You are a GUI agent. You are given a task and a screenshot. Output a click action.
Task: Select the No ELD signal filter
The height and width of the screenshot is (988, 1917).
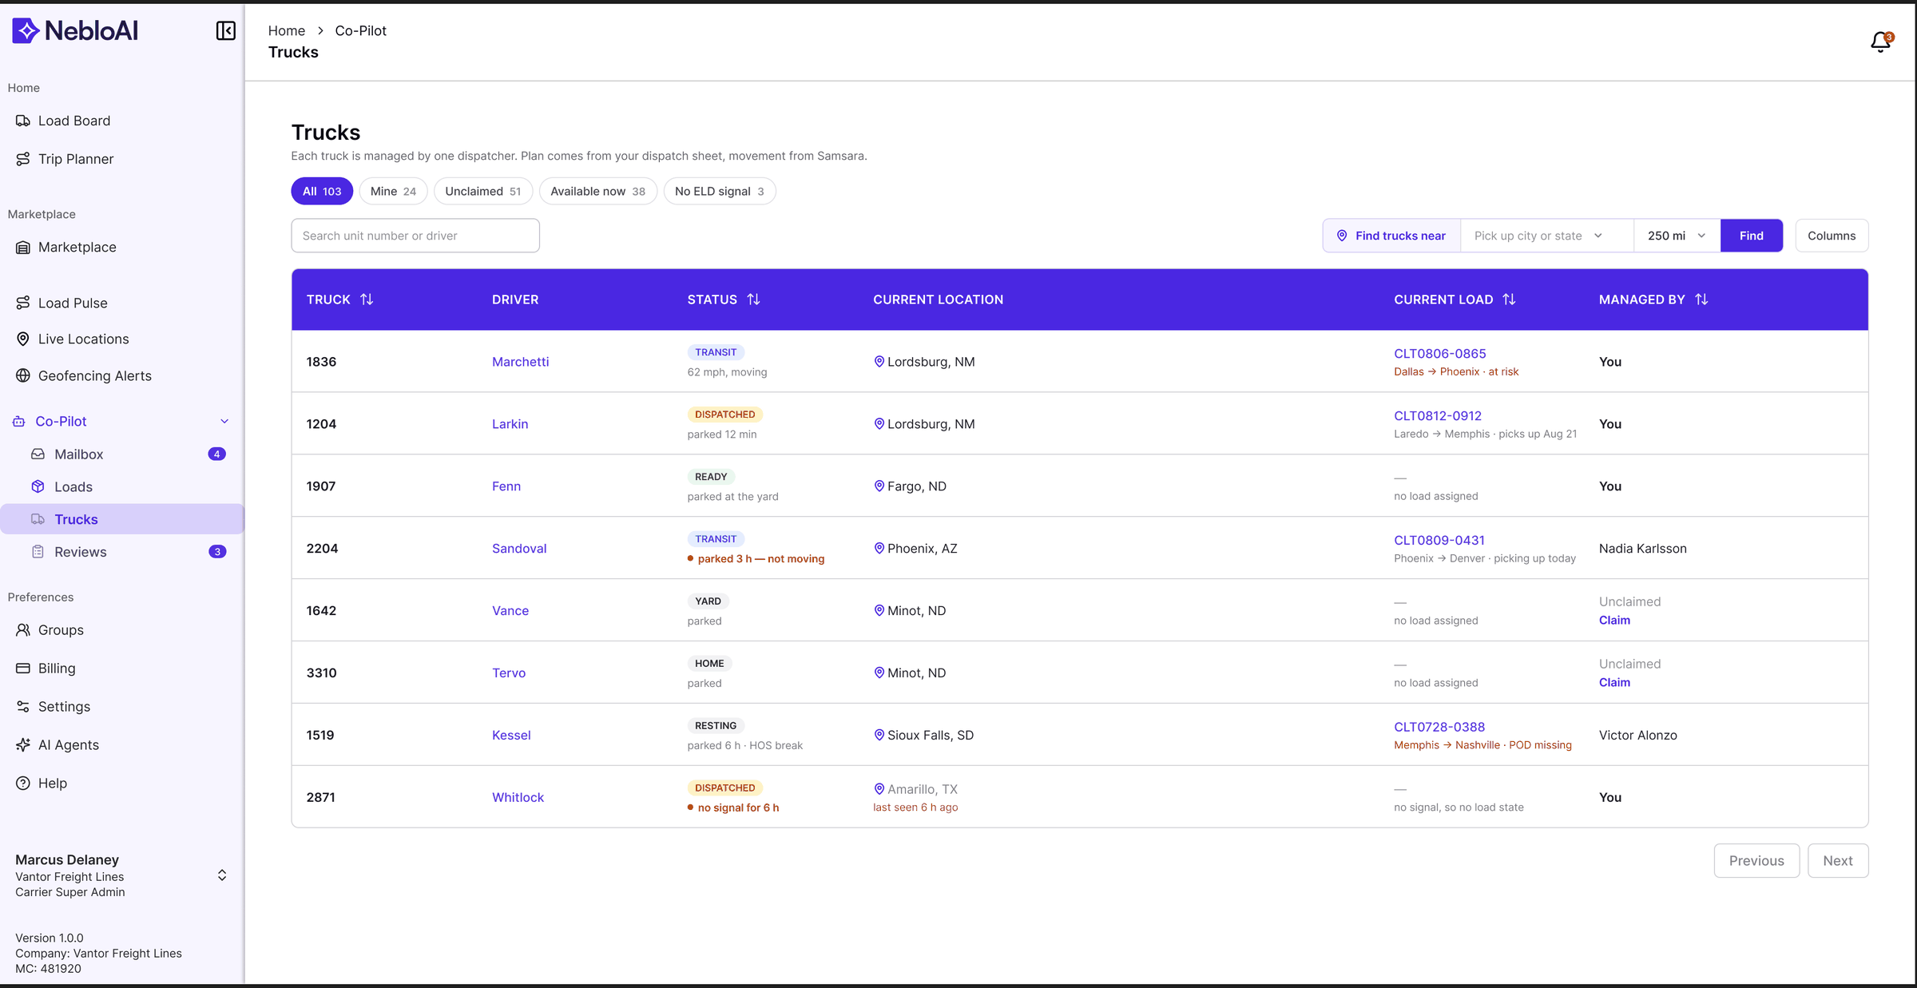tap(719, 191)
